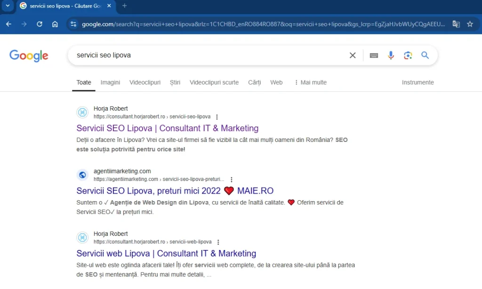This screenshot has width=482, height=289.
Task: Open Instrumente search tools
Action: pyautogui.click(x=418, y=82)
